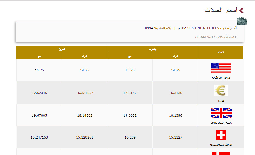255x155 pixels.
Task: Click the فرنك سويسري currency label
Action: [221, 144]
